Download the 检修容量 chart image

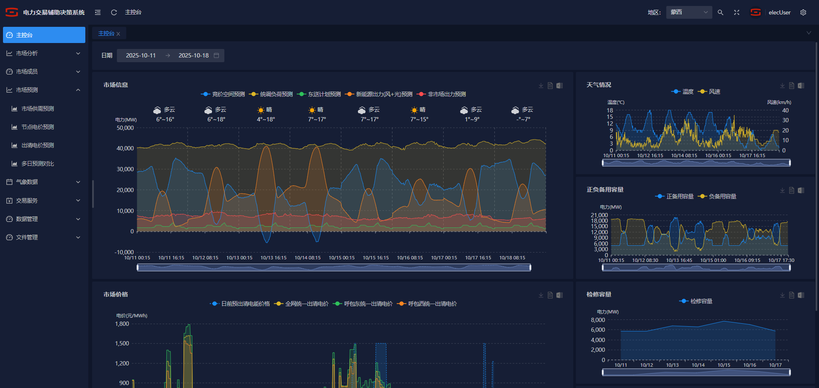tap(782, 295)
